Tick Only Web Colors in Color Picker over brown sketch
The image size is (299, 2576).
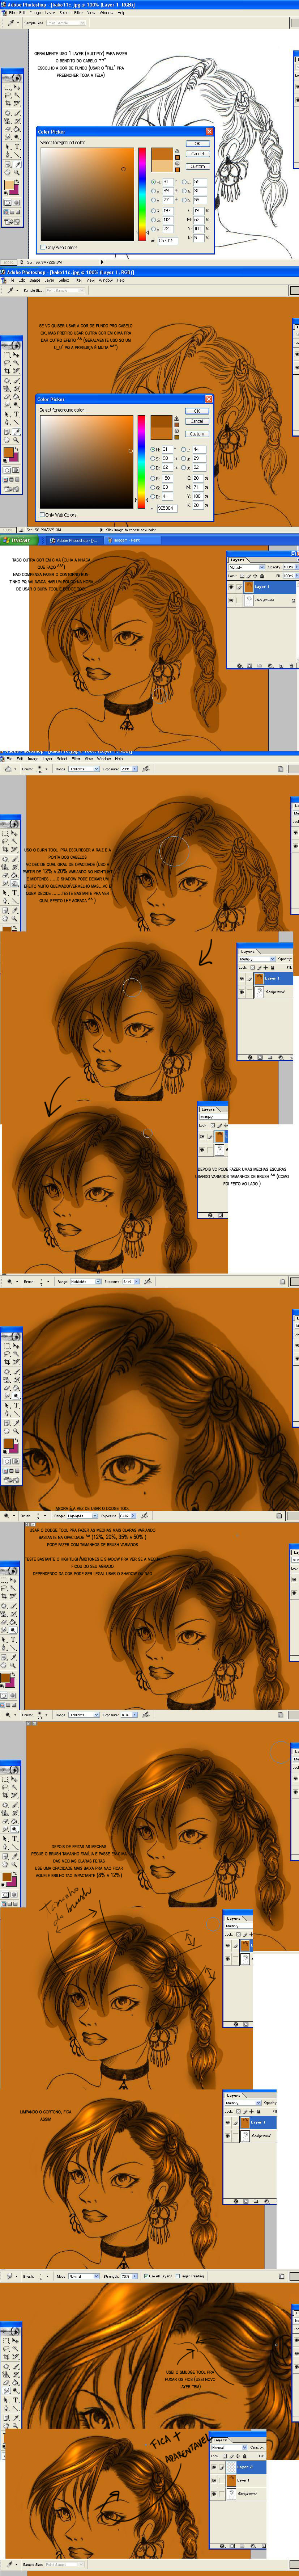click(42, 515)
